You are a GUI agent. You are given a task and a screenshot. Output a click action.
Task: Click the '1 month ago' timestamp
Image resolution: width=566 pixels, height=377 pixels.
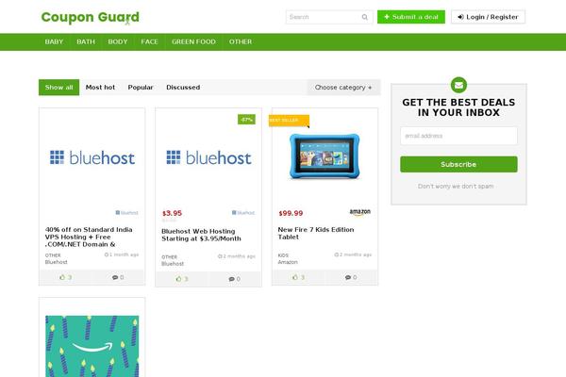pos(122,254)
